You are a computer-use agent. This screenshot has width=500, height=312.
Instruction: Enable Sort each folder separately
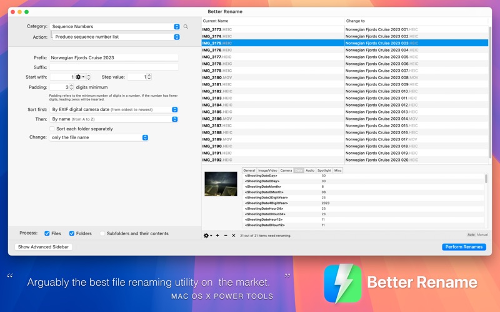pos(52,129)
